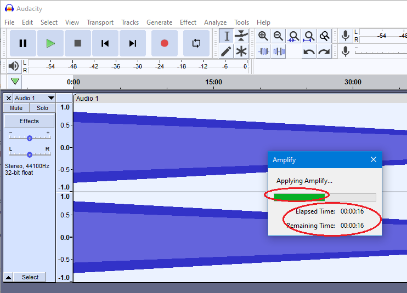Open the record meter microphone icon
Image resolution: width=407 pixels, height=293 pixels.
[346, 36]
